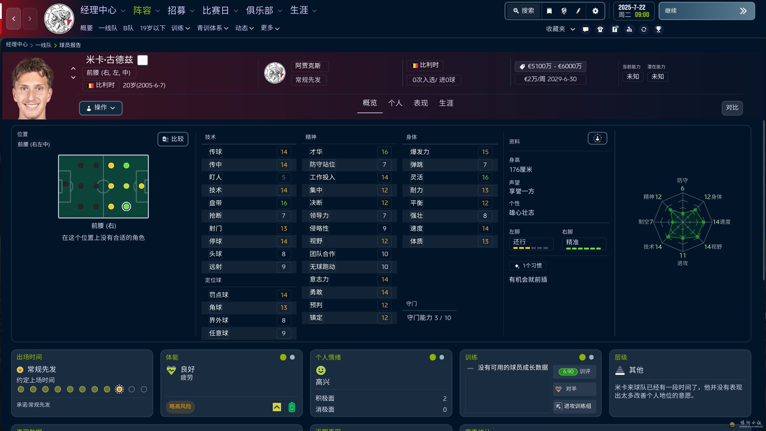Switch to the 个人 tab
This screenshot has height=431, width=766.
(395, 103)
